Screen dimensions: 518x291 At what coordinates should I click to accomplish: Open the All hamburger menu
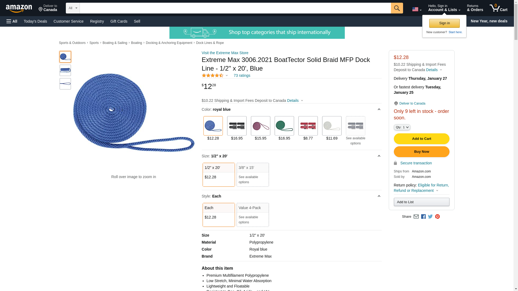12,21
